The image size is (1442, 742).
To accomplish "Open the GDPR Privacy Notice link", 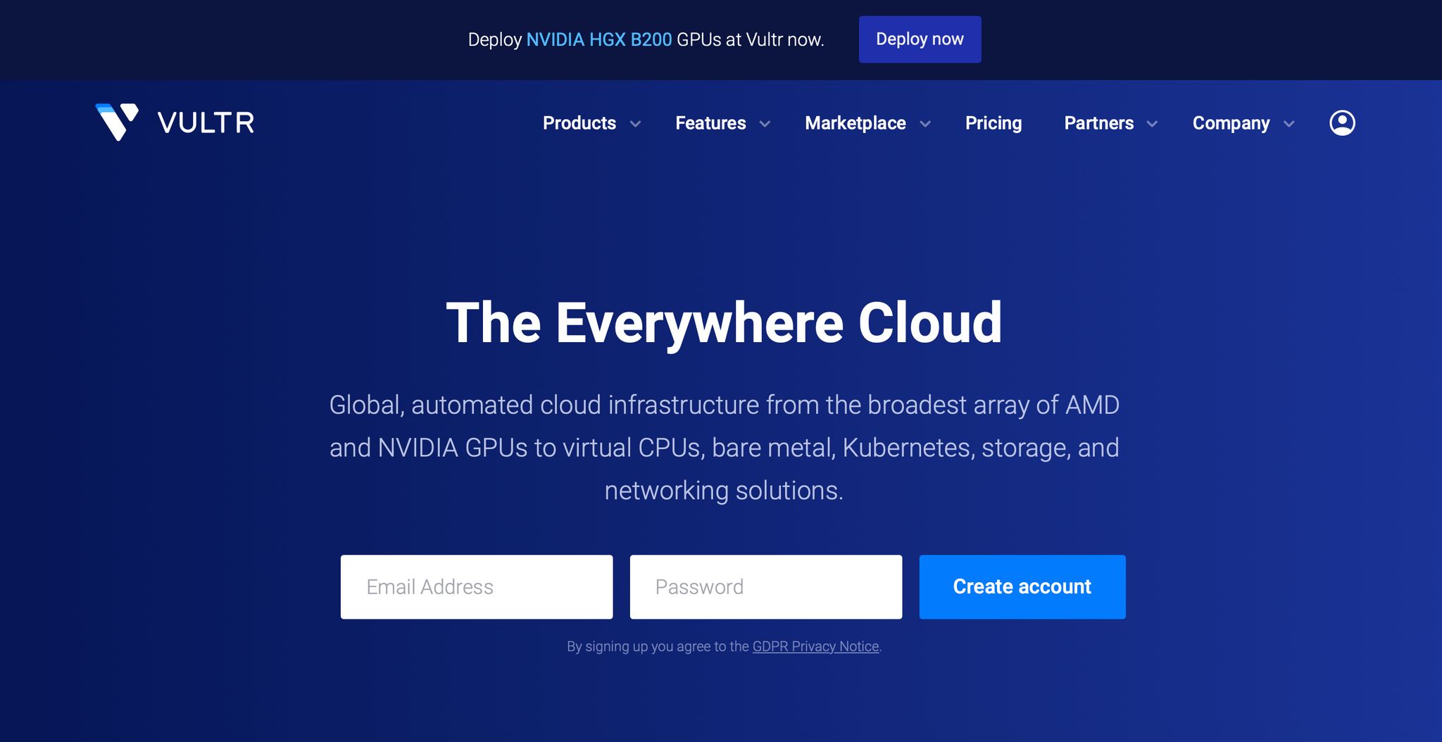I will click(x=815, y=646).
